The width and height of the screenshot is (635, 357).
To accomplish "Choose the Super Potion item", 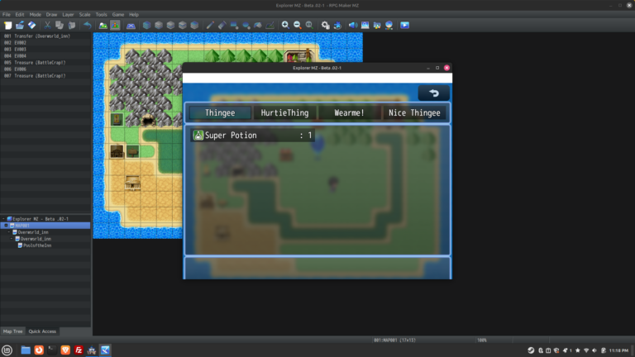I will click(253, 136).
